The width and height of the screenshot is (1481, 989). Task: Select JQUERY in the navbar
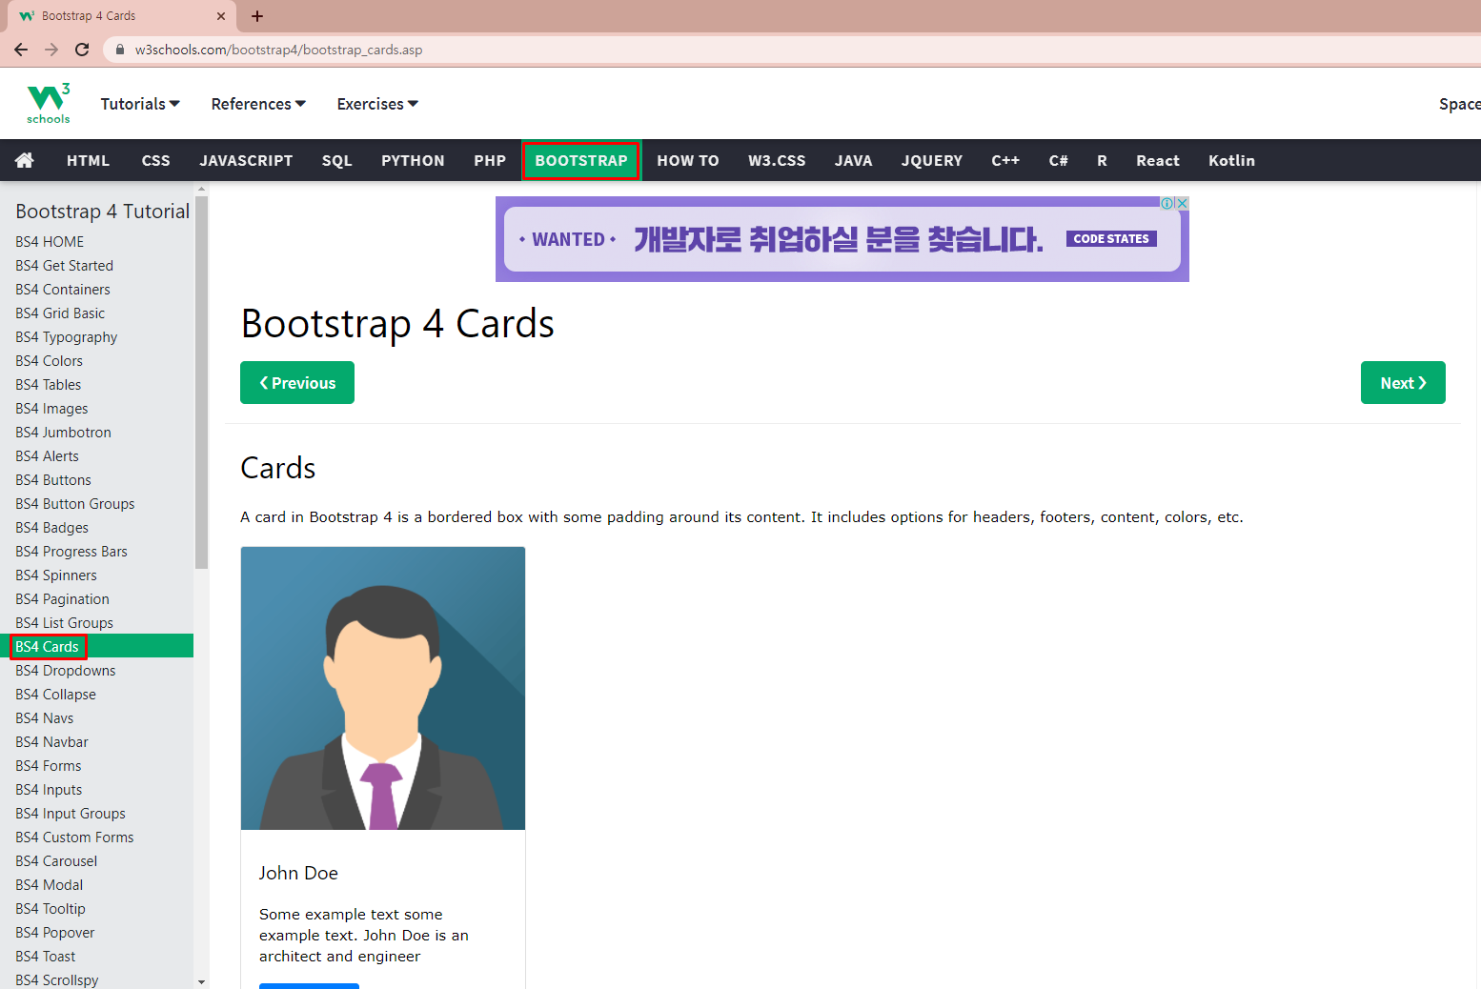(932, 160)
